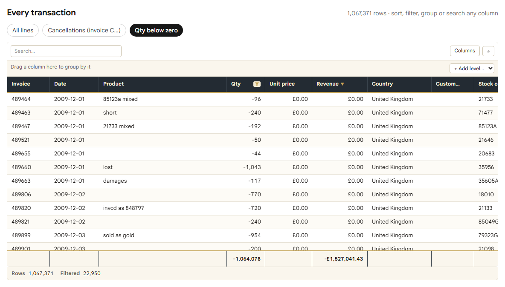Click the Filtered 22,950 status entry

pyautogui.click(x=81, y=273)
